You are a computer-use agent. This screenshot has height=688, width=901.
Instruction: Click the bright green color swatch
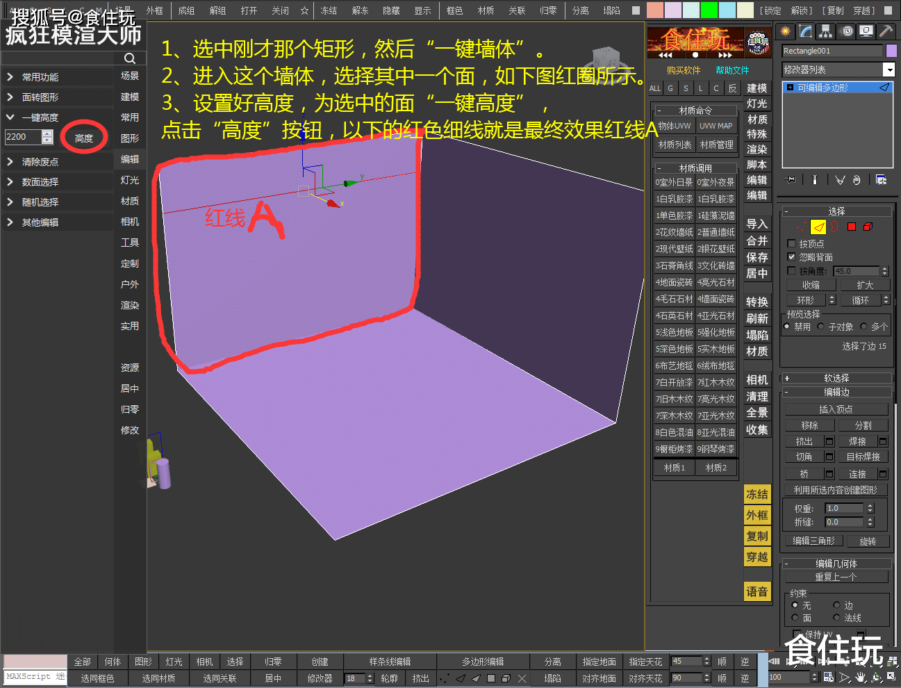click(x=709, y=10)
